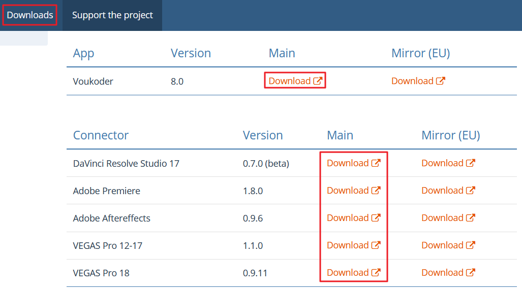Select the 0.7.0 (beta) version text
Viewport: 522px width, 293px height.
click(266, 163)
